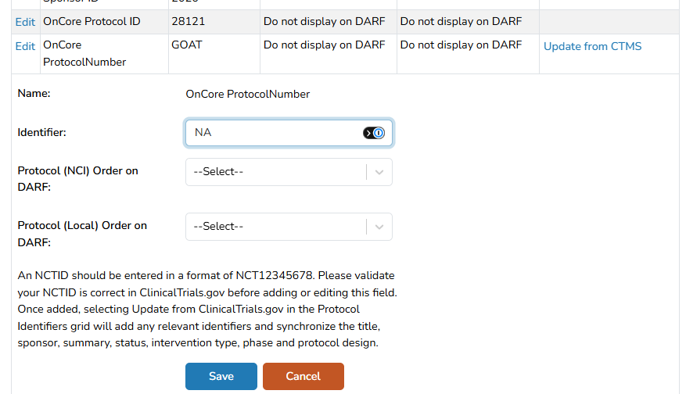Screen dimensions: 686x394
Task: Expand the Protocol (NCI) Order chevron arrow
Action: click(x=379, y=172)
